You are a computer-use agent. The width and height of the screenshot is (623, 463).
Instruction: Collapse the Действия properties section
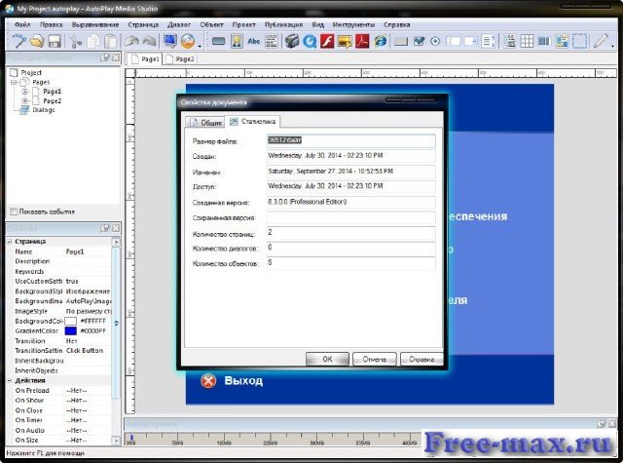[9, 381]
